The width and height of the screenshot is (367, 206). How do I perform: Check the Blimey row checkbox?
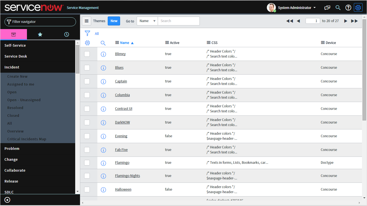(x=87, y=54)
